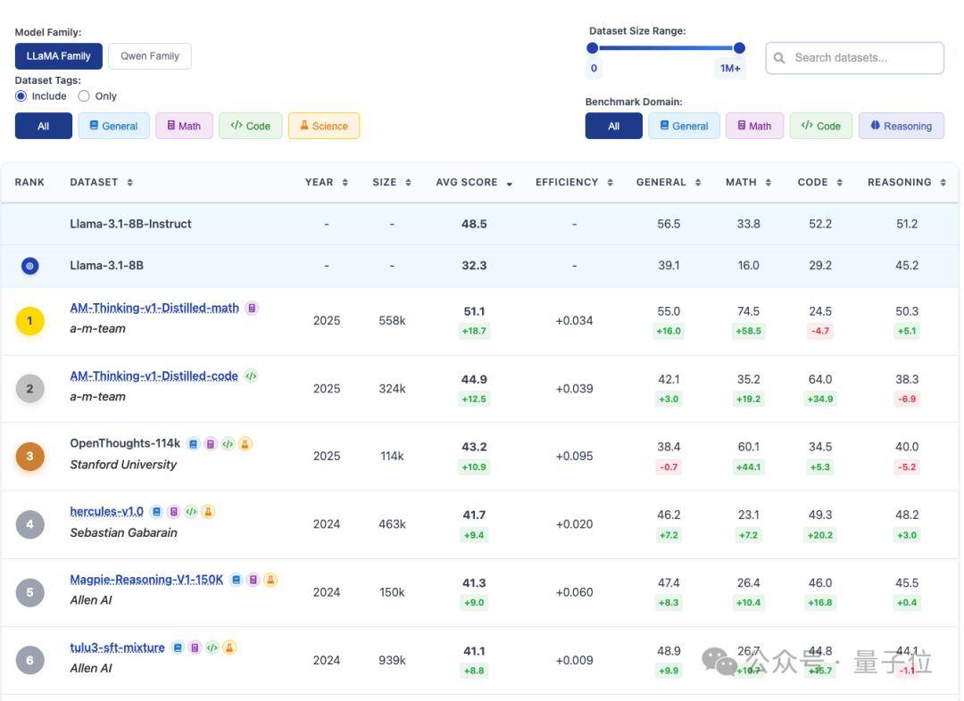Click the search magnifier icon
This screenshot has width=964, height=701.
coord(779,58)
